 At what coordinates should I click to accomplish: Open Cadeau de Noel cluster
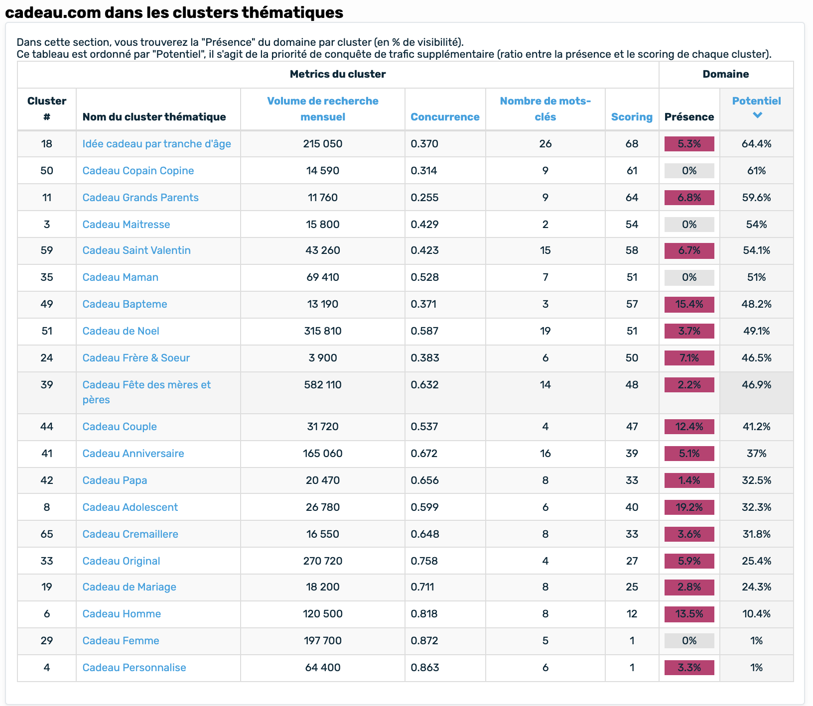point(121,331)
